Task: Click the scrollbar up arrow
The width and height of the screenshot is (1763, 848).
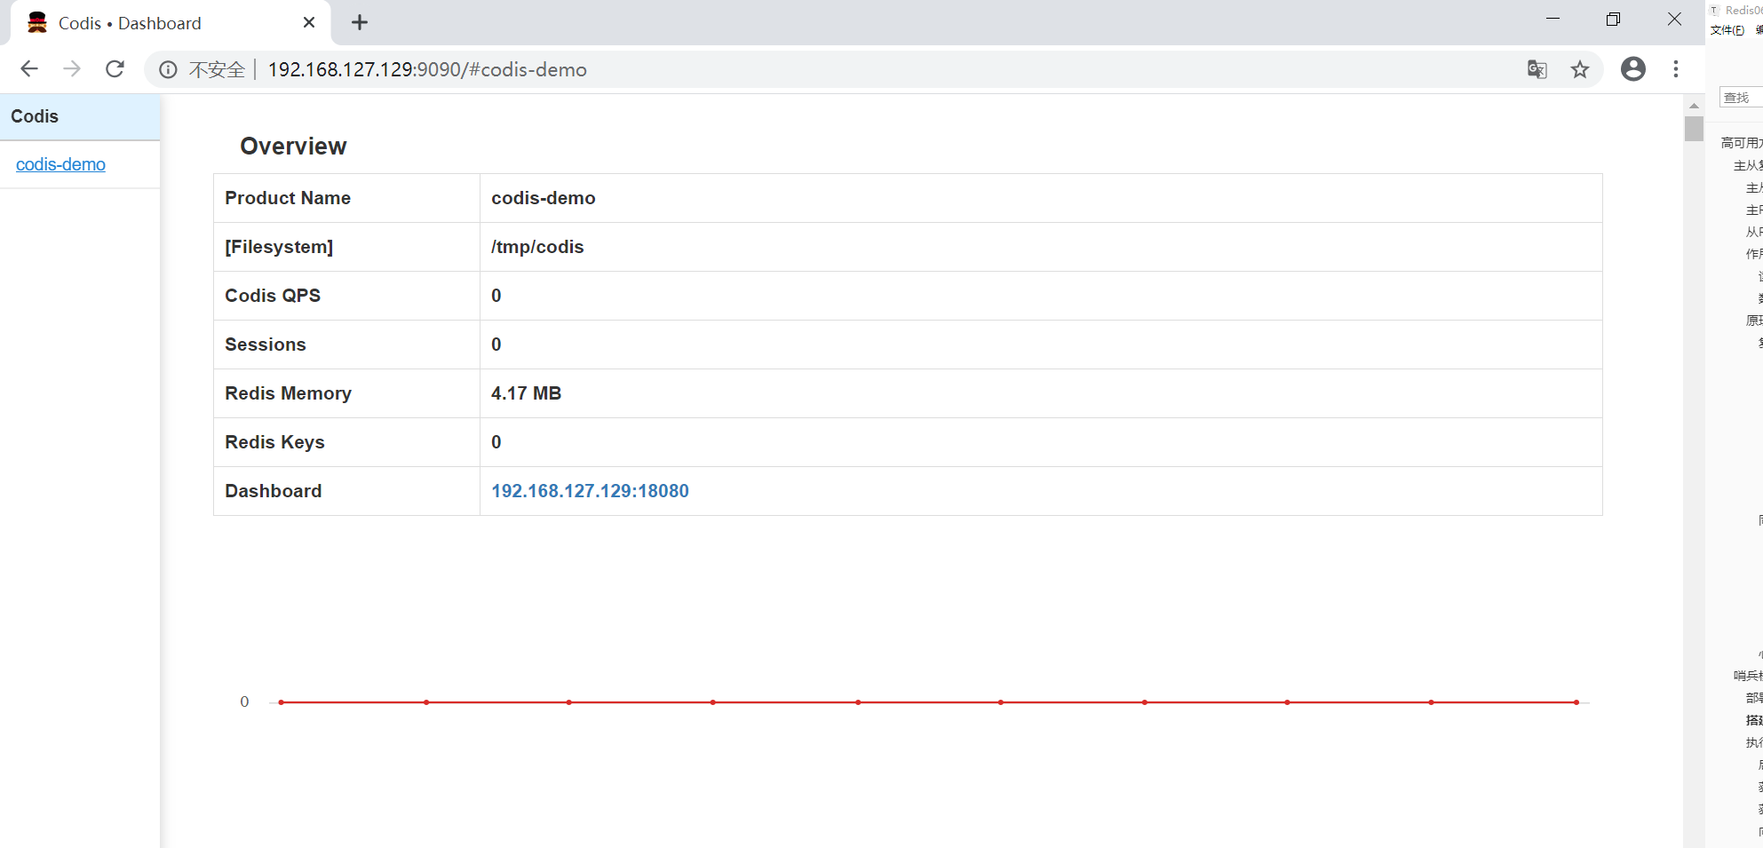Action: pyautogui.click(x=1693, y=105)
